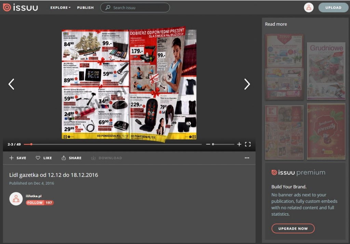
Task: Click the Read more heading
Action: tap(276, 24)
